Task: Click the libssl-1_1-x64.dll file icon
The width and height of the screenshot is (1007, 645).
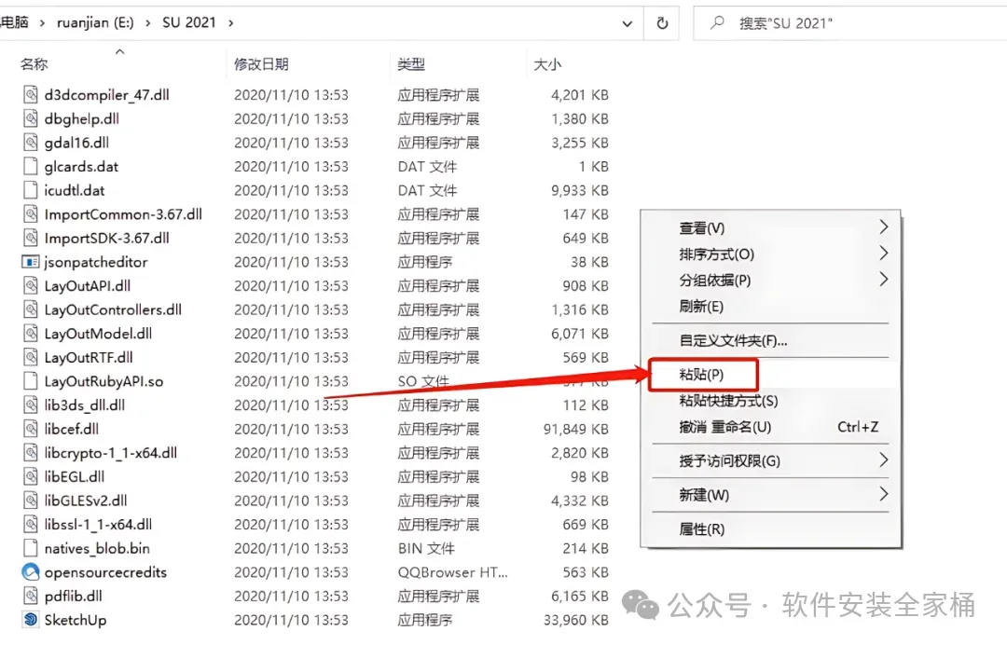Action: pos(30,525)
